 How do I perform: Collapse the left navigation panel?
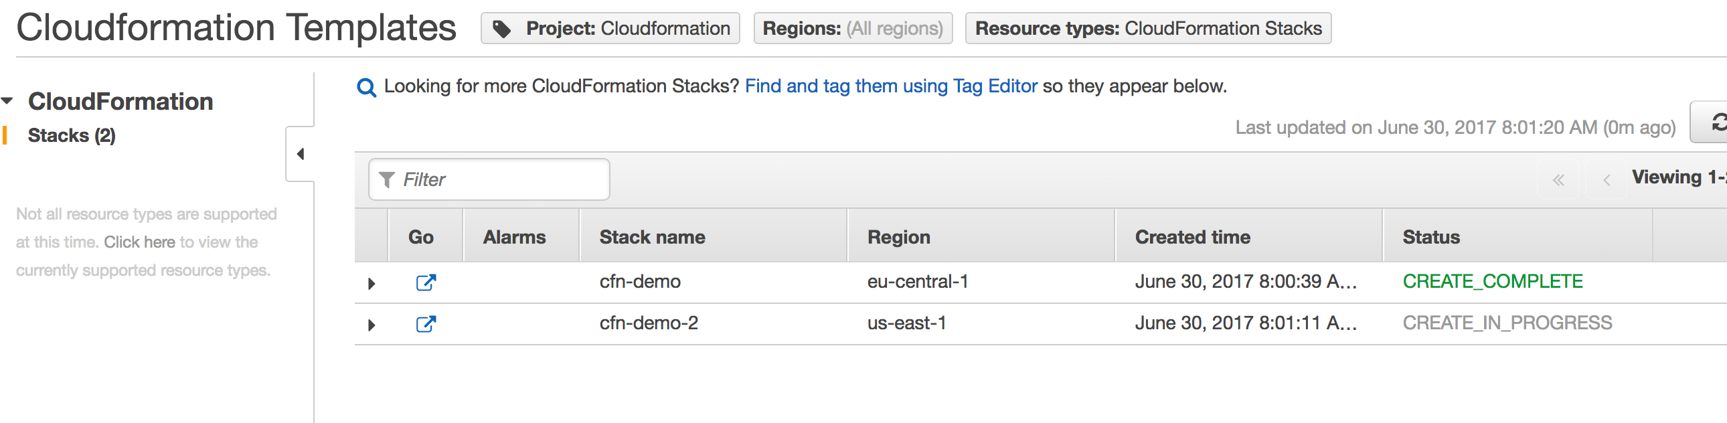(301, 154)
